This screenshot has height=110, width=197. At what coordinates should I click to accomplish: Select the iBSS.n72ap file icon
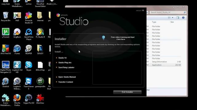(x=40, y=66)
